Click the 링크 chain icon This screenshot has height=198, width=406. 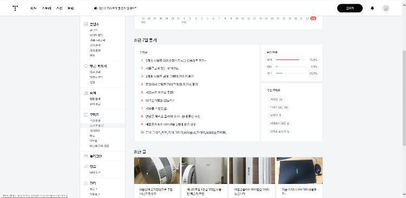pos(86,167)
